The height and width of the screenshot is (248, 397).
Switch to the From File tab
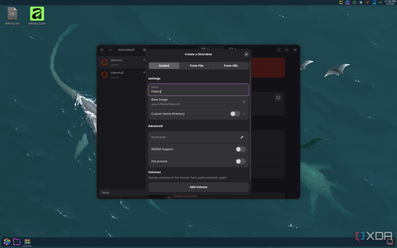tap(196, 66)
